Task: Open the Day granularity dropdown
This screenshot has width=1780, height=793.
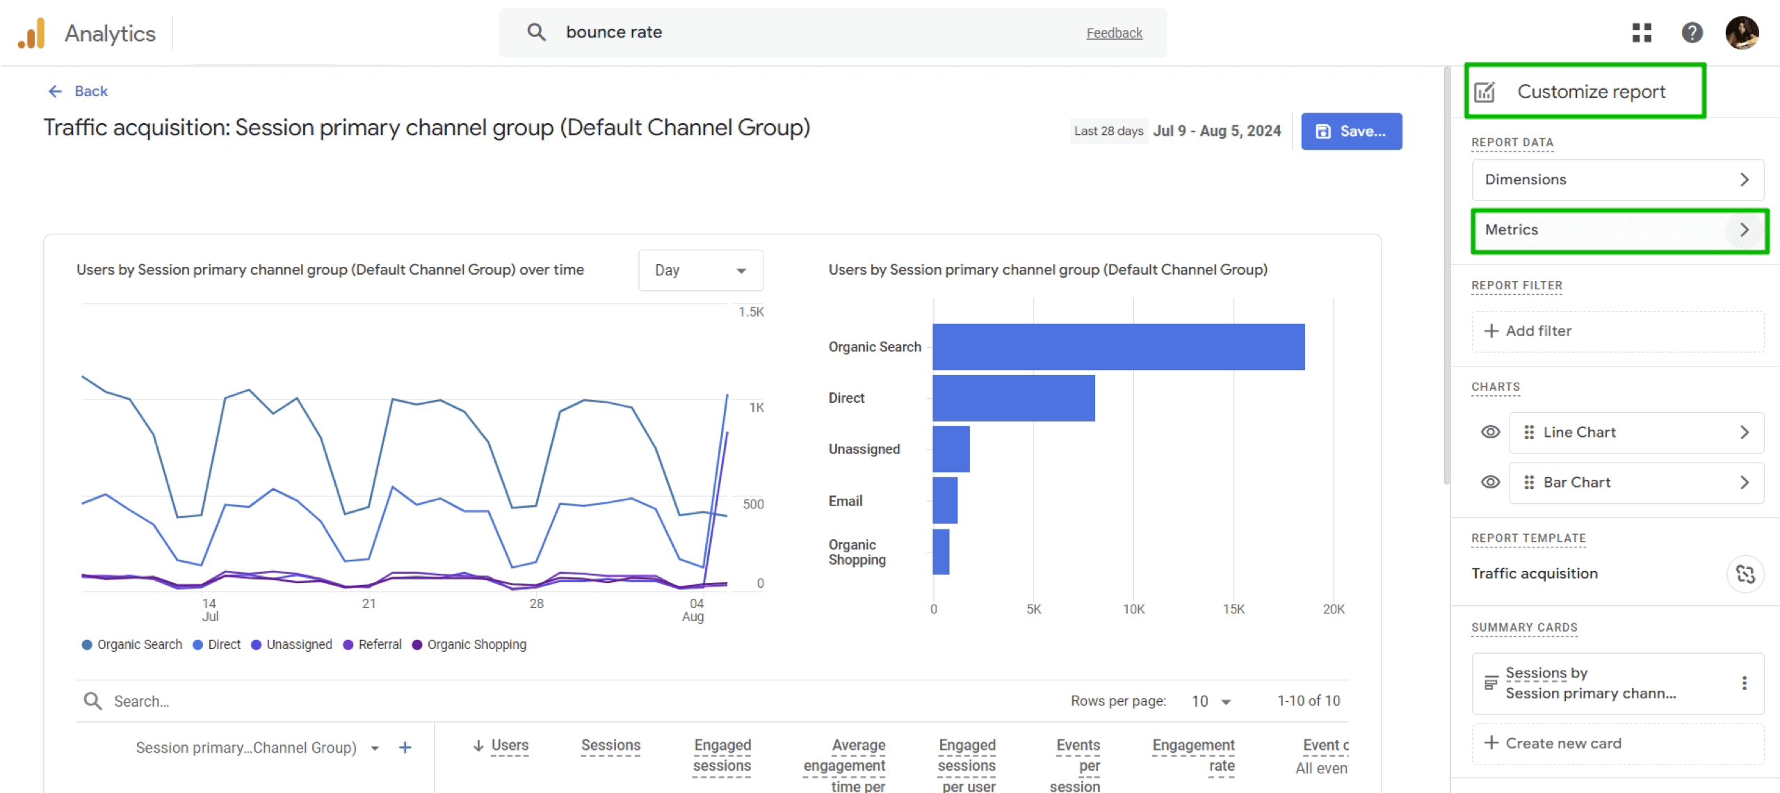Action: pyautogui.click(x=699, y=270)
